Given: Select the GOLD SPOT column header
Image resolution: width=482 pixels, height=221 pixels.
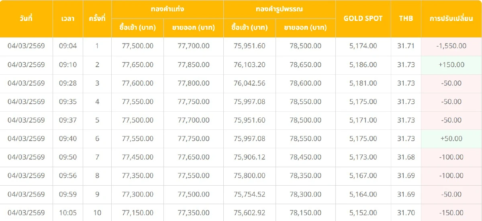Looking at the screenshot, I should (363, 18).
